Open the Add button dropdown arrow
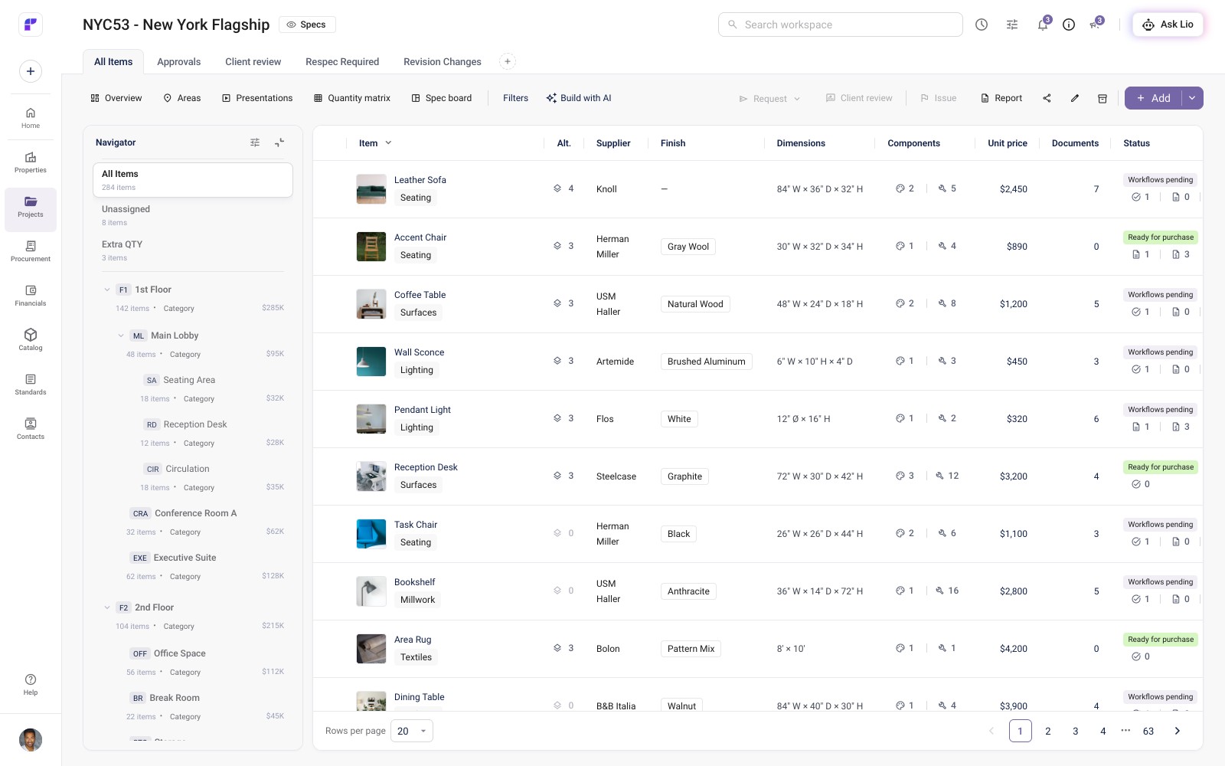 [1192, 98]
